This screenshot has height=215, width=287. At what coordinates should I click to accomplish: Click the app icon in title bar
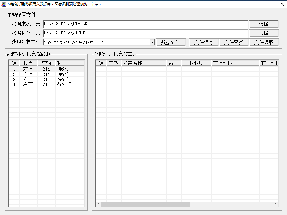(x=4, y=4)
